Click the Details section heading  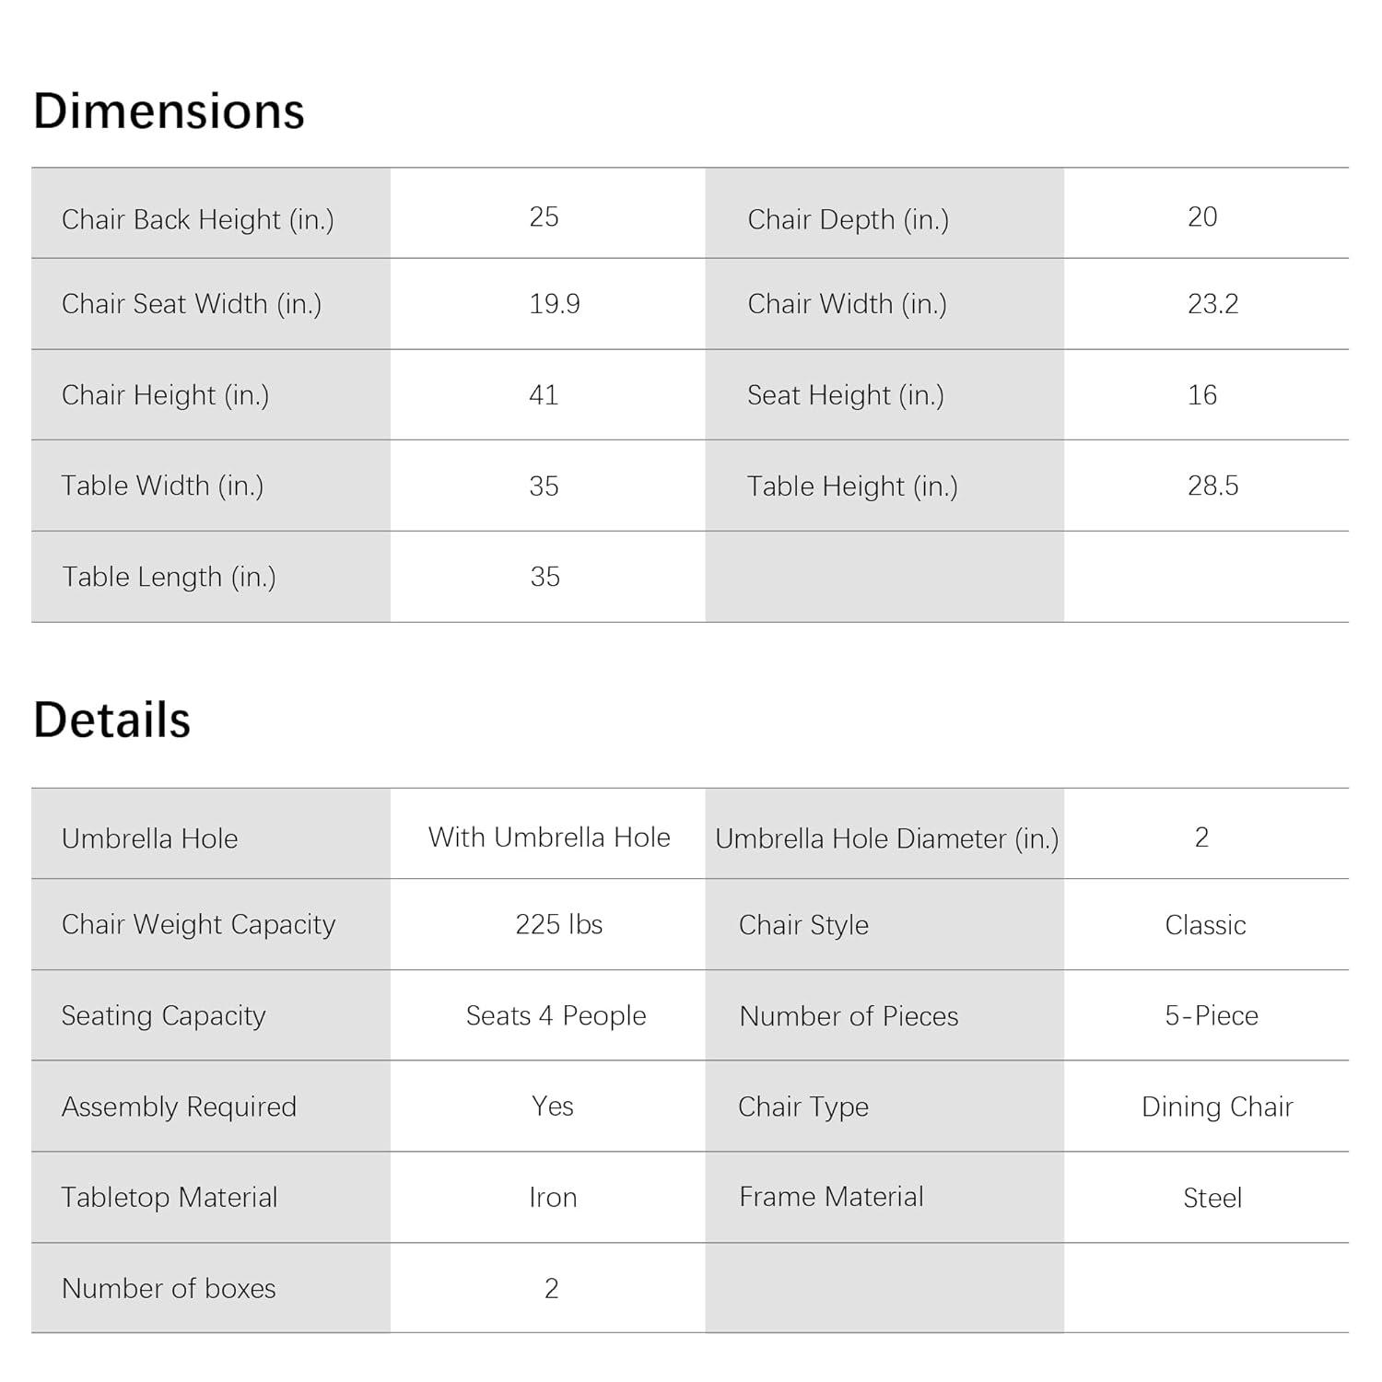pos(111,720)
